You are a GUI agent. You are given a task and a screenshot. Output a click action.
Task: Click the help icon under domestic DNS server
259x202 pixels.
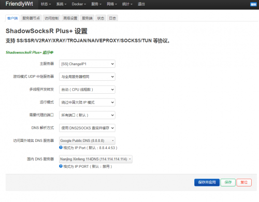click(61, 166)
